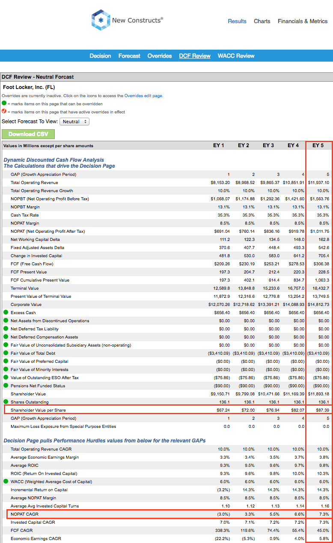Click Maximum Loss Exposure from Special Purpose Entities
This screenshot has width=333, height=543.
click(63, 427)
